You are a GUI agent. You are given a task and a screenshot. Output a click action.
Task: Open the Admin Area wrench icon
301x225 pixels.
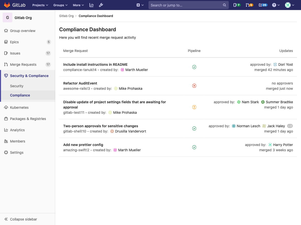[101, 5]
